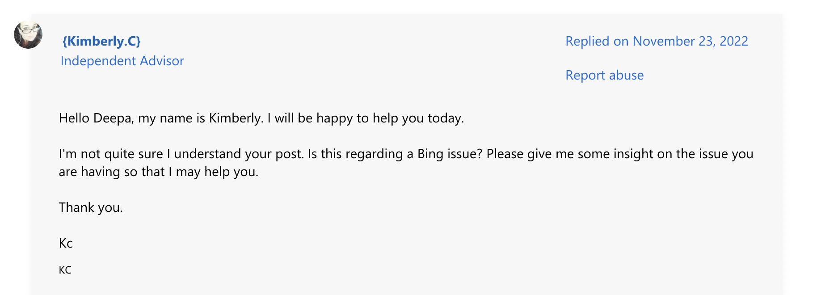
Task: Click the Thank you. line
Action: coord(91,207)
